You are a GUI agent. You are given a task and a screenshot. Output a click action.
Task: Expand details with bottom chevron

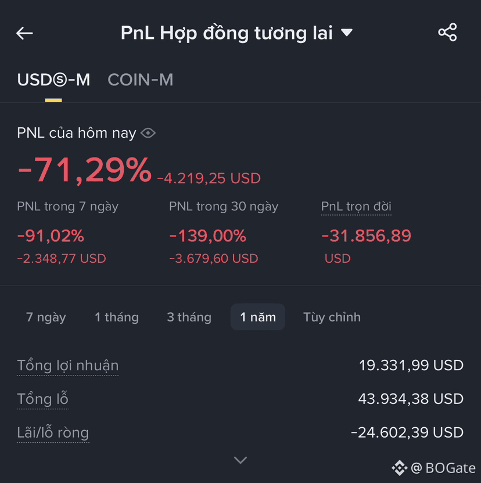[240, 460]
